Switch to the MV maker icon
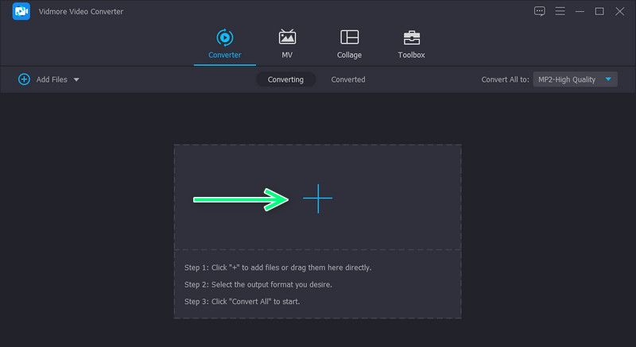Screen dimensions: 636x347 point(287,37)
